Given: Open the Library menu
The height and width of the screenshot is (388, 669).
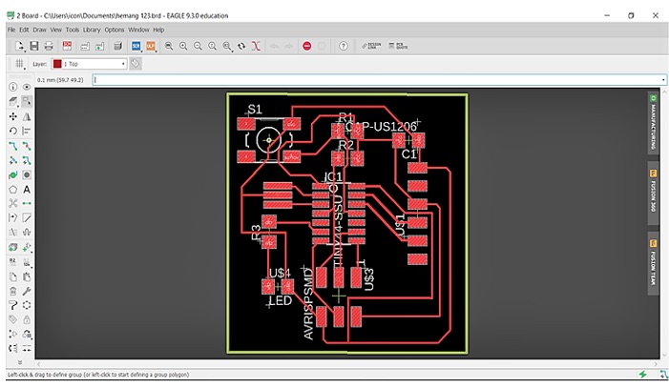Looking at the screenshot, I should coord(92,30).
